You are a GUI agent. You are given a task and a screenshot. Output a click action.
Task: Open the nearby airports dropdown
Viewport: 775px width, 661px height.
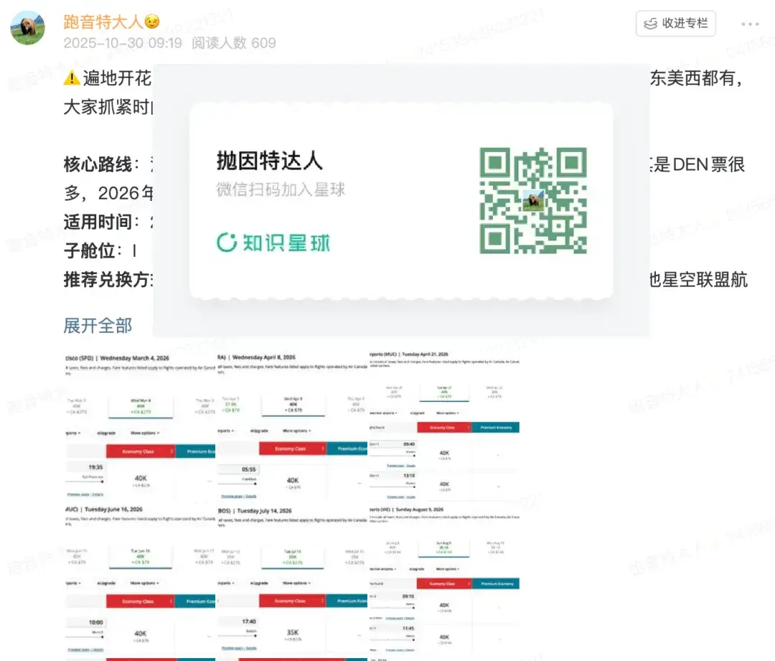pyautogui.click(x=72, y=433)
